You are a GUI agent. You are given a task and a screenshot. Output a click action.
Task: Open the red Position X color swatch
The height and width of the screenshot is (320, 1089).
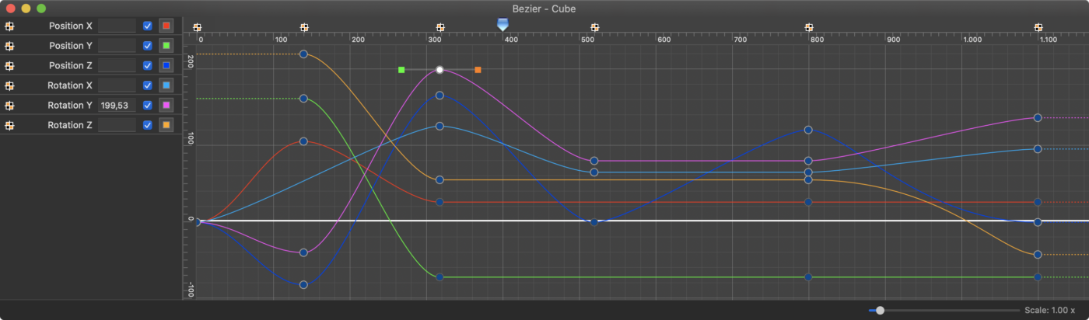[x=166, y=26]
